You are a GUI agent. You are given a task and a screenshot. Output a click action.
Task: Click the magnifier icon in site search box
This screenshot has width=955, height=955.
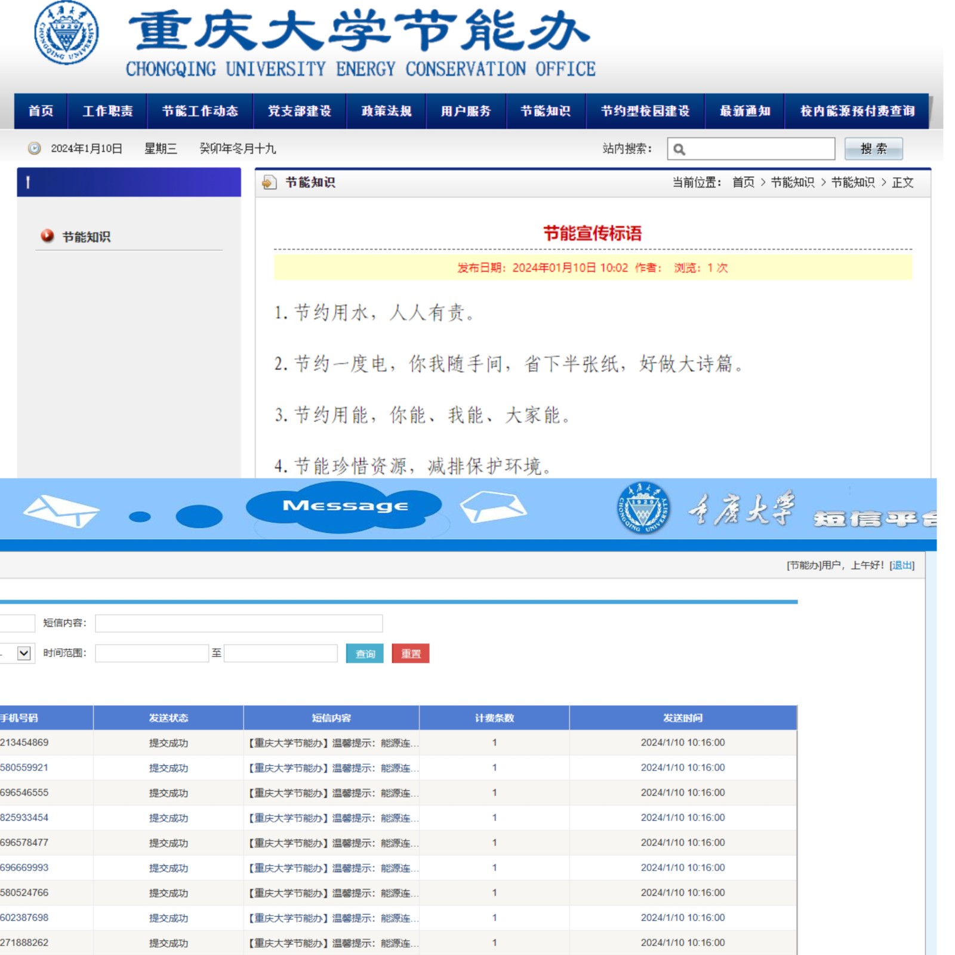[x=679, y=149]
